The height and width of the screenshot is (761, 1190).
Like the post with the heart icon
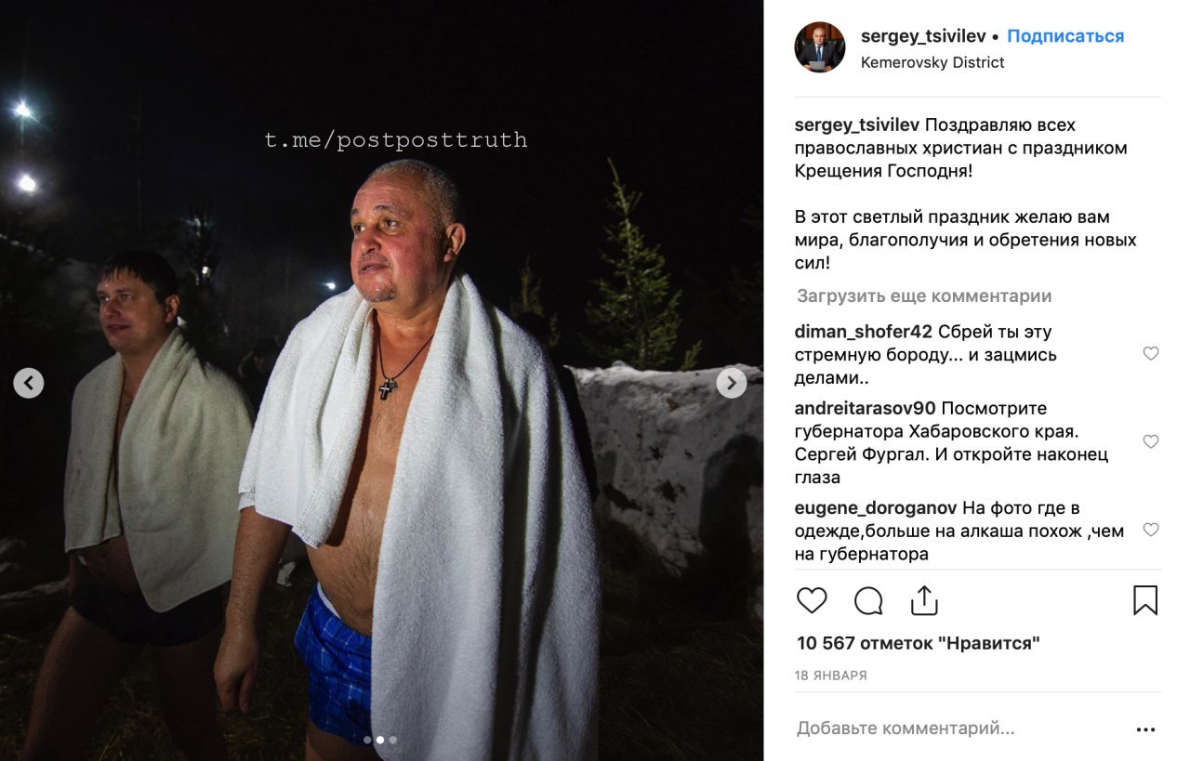(812, 600)
